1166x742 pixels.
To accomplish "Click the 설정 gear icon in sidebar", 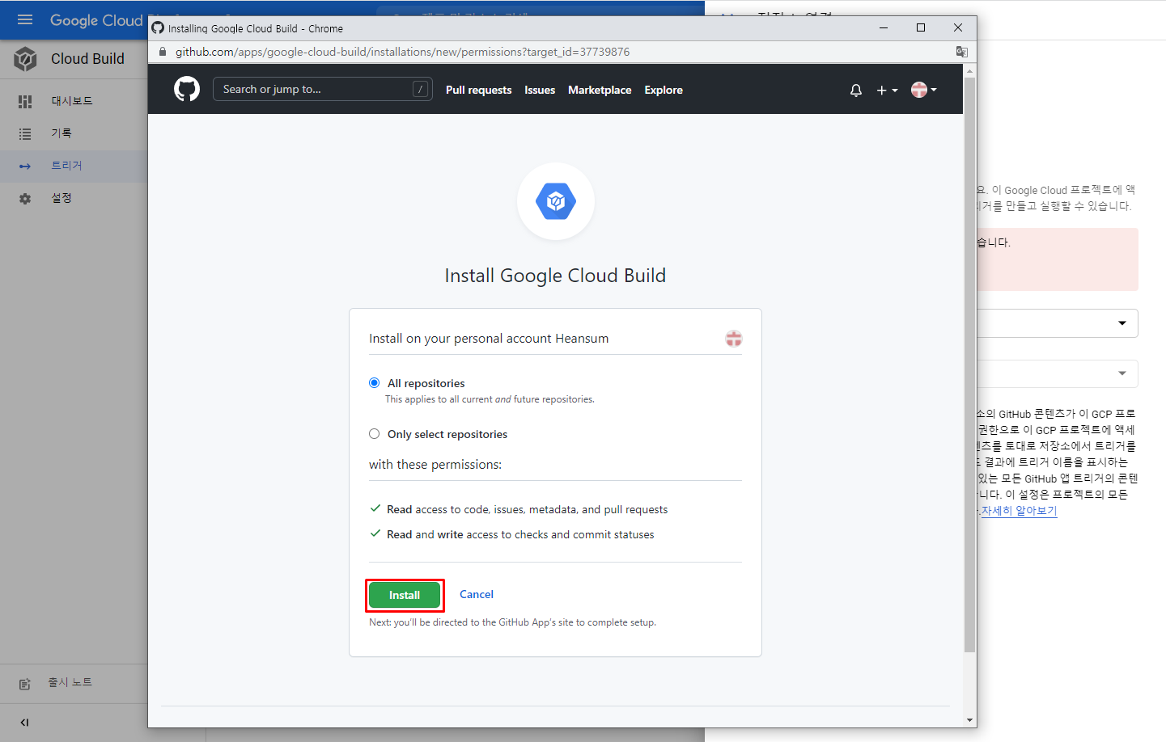I will 25,198.
